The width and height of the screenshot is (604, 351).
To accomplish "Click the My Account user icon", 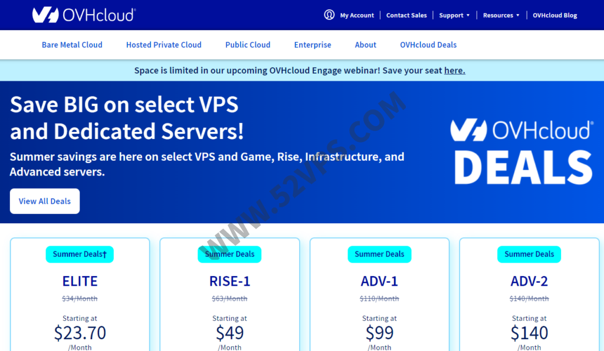I will point(329,15).
